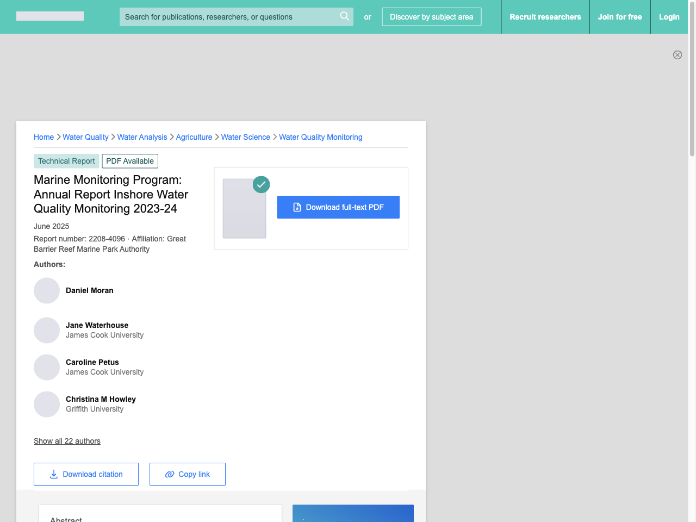696x522 pixels.
Task: Click Christina M Howley's avatar
Action: pos(47,405)
